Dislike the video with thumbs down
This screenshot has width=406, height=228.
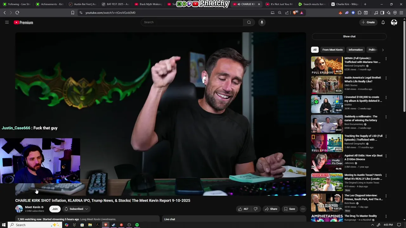click(255, 209)
